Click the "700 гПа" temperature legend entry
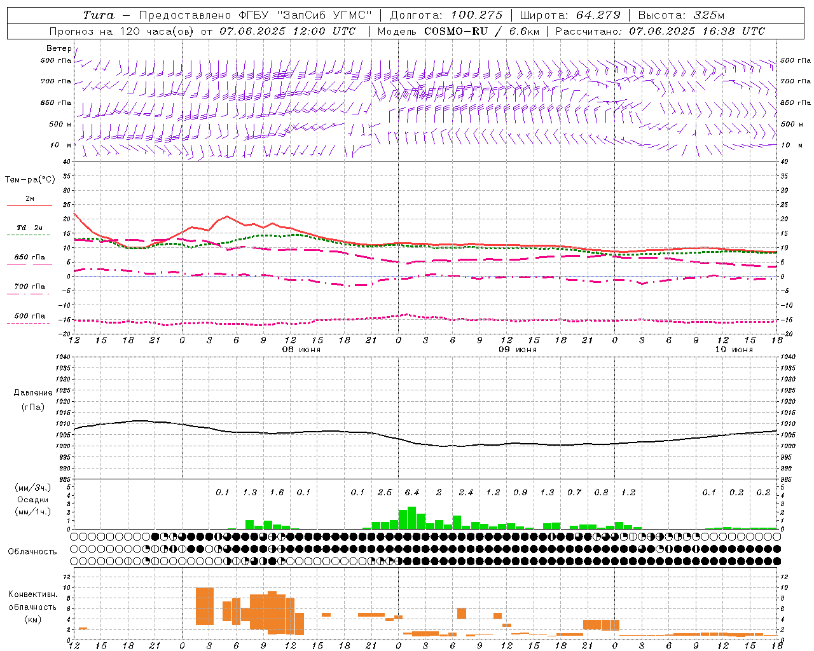Image resolution: width=814 pixels, height=651 pixels. [30, 287]
